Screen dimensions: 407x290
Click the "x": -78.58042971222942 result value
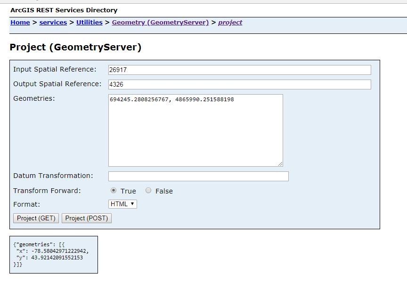(x=52, y=251)
